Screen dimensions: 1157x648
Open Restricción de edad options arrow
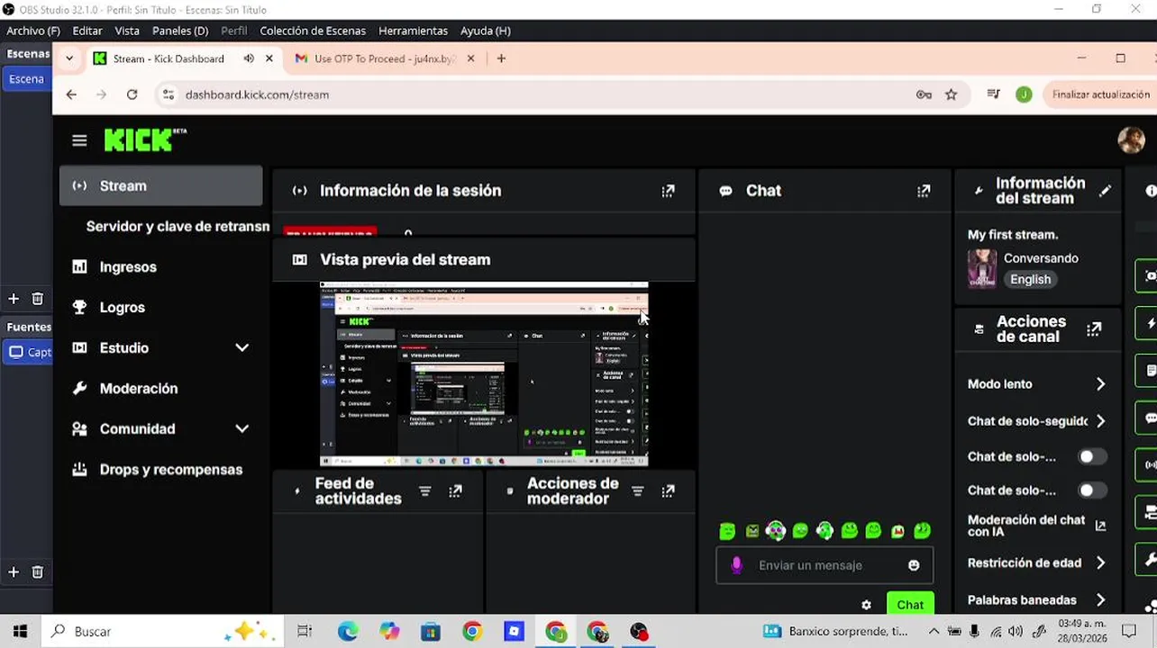[x=1100, y=562]
